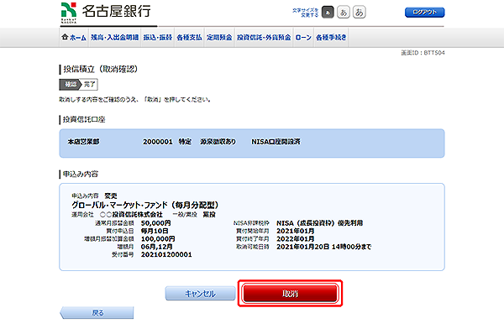Select the small font size button
Viewport: 504px width, 334px height.
tap(328, 13)
